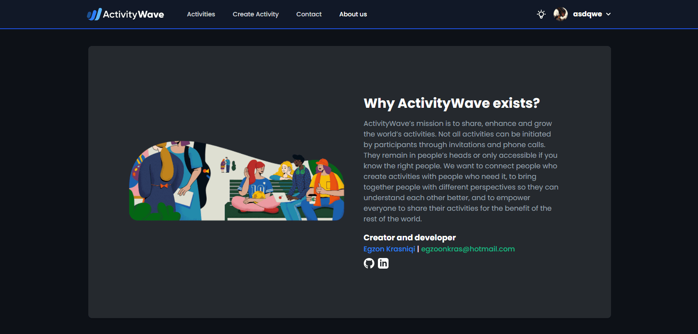Open the Activities page
The height and width of the screenshot is (334, 698).
pos(201,14)
